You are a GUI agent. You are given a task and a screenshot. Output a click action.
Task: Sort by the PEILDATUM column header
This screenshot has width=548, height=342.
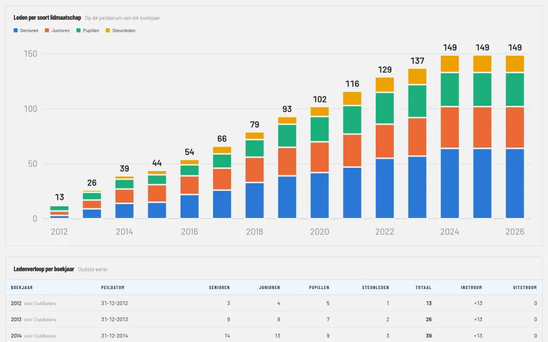click(113, 287)
